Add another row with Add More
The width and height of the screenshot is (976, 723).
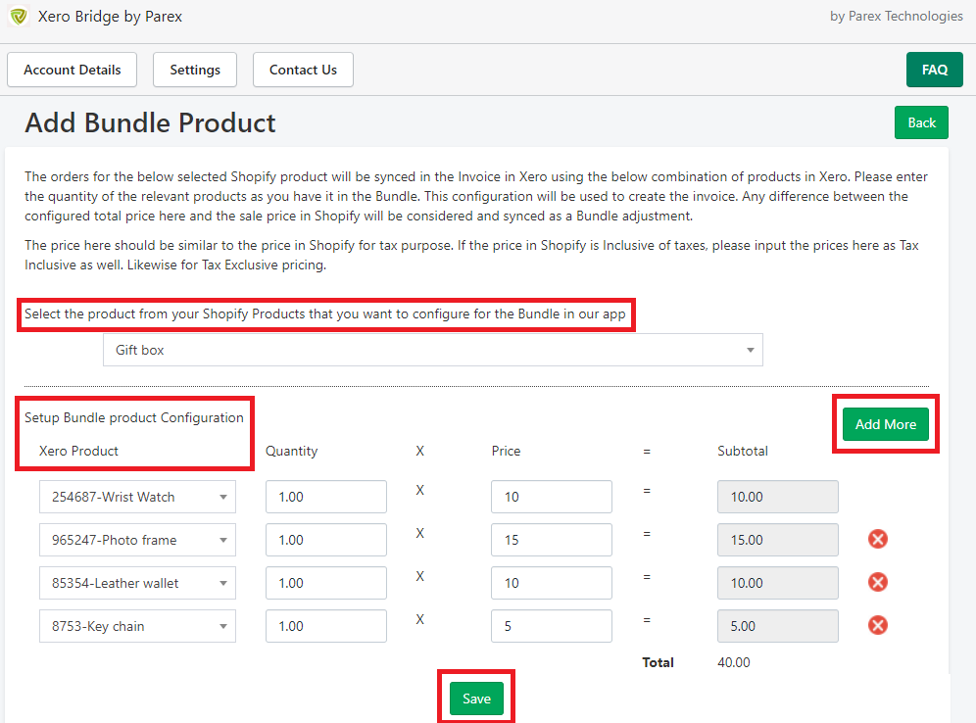point(885,424)
